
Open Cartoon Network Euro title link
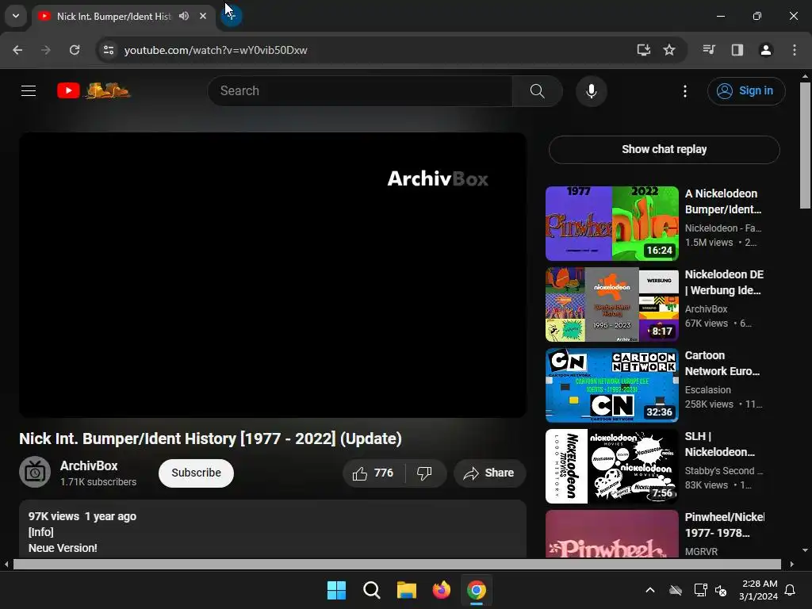(722, 363)
